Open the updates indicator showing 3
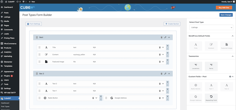Screen dimensions: 236x110 pos(18,2)
